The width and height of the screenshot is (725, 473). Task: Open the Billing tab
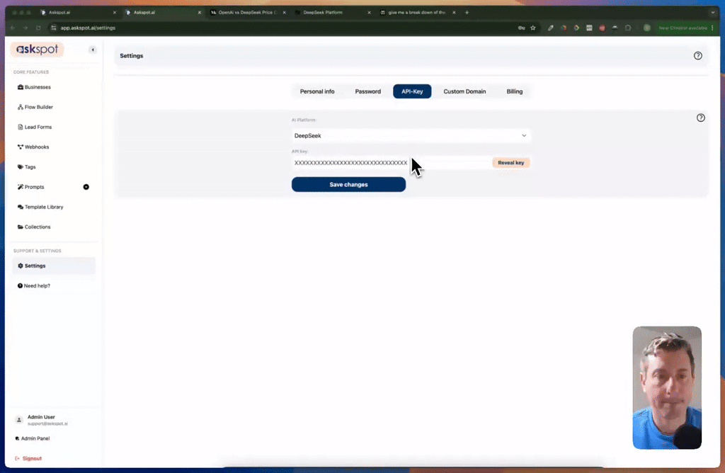(515, 91)
